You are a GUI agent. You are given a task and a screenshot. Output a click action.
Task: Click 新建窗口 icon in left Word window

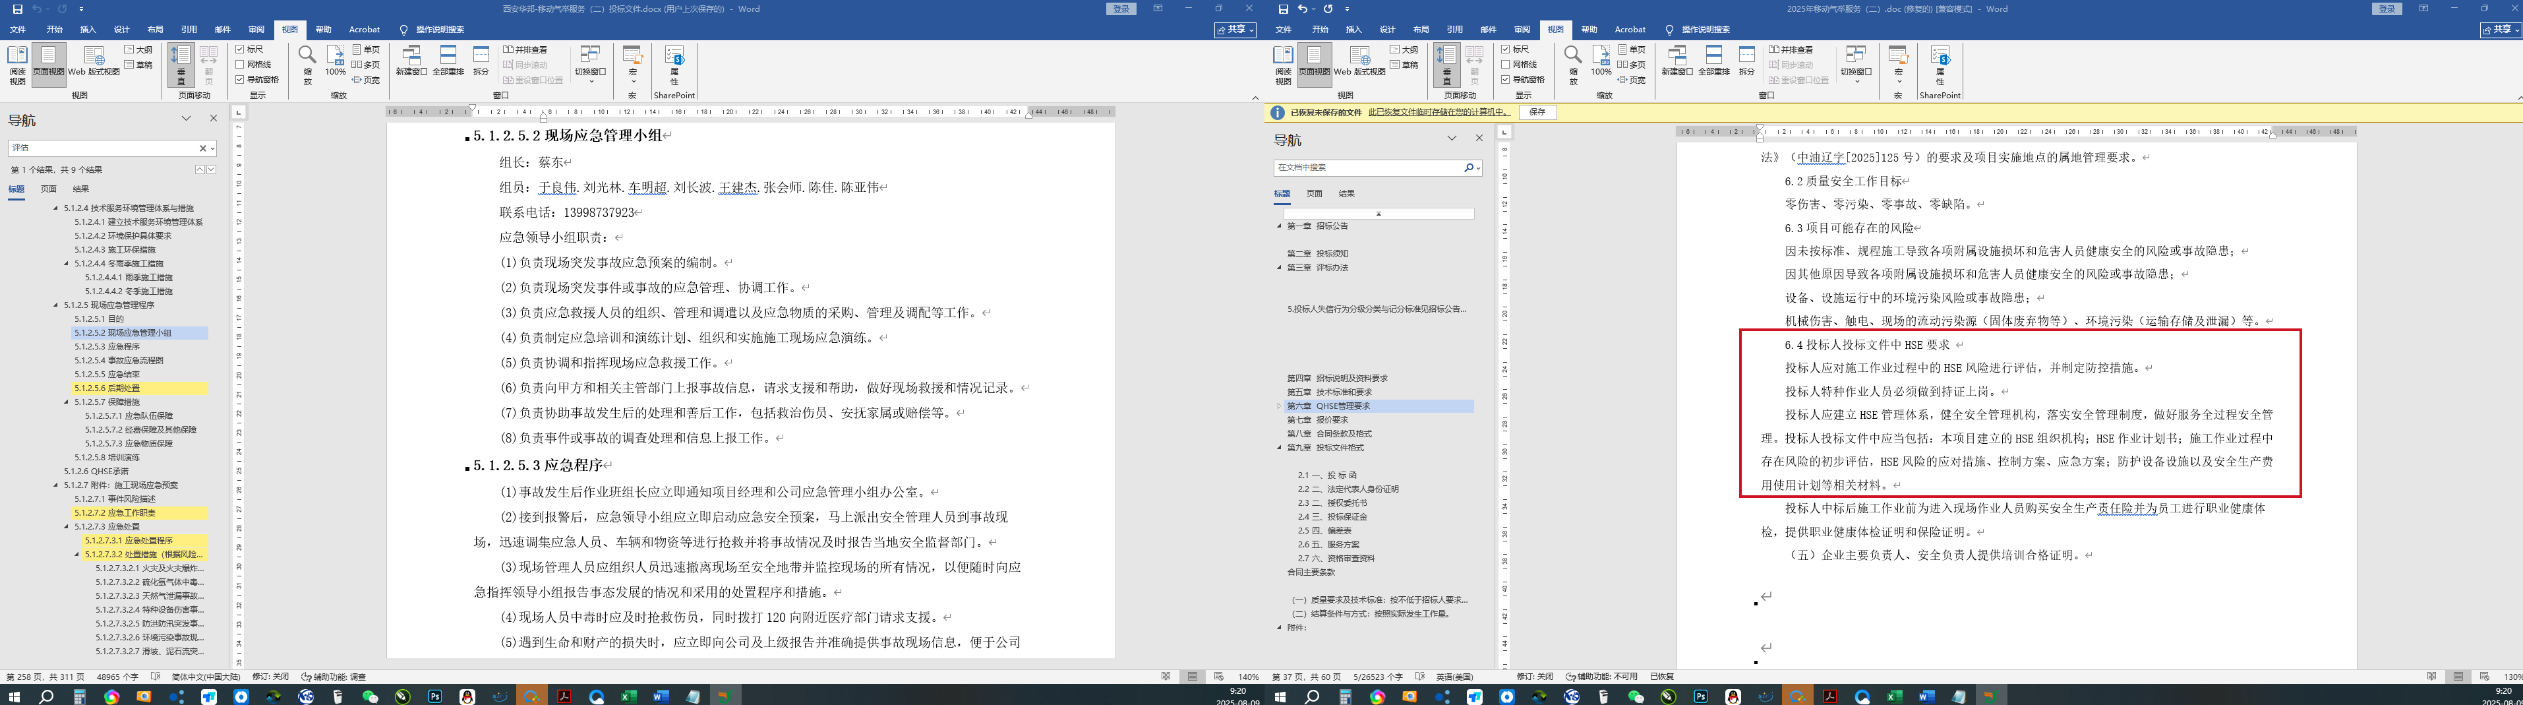(411, 61)
